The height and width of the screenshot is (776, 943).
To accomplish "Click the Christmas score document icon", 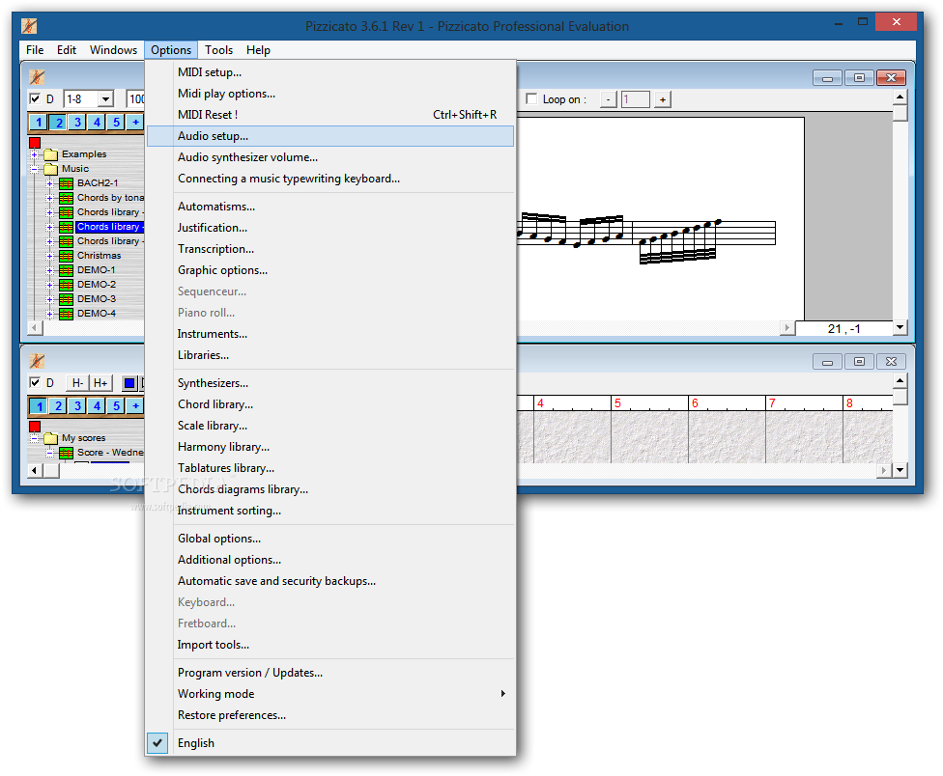I will click(x=66, y=255).
